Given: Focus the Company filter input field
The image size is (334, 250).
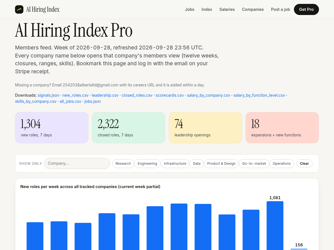Looking at the screenshot, I should (x=77, y=163).
